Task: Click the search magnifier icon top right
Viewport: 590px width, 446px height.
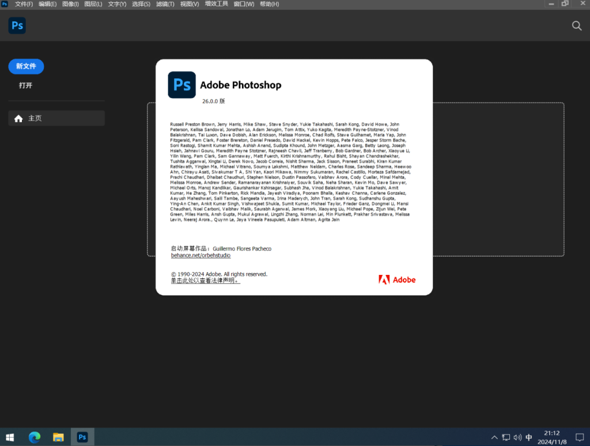Action: [576, 25]
